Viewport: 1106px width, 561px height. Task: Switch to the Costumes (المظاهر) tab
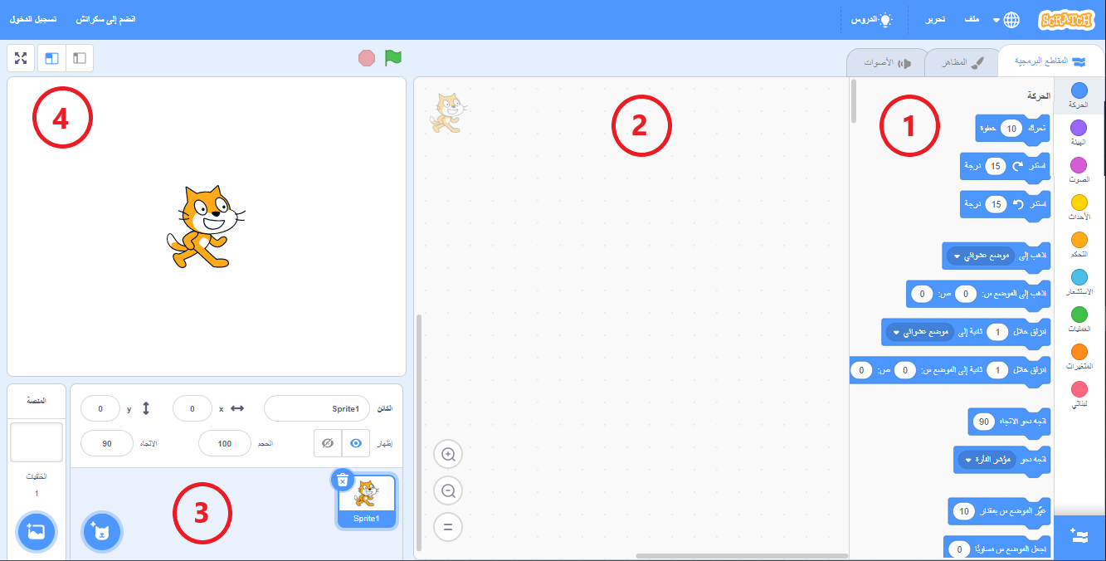pos(962,61)
